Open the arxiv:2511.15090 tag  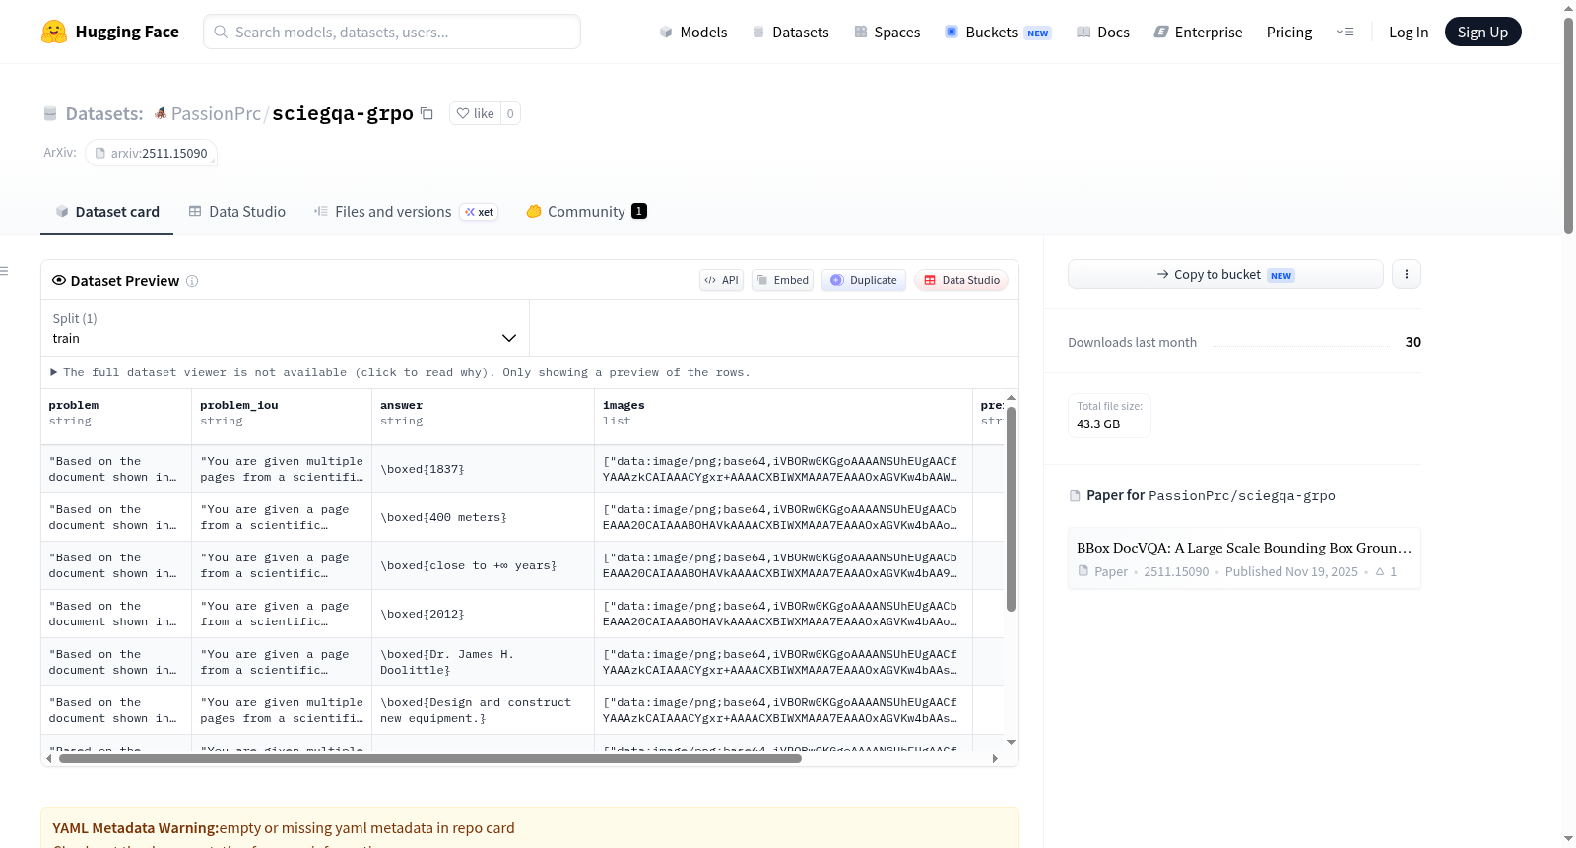tap(152, 153)
